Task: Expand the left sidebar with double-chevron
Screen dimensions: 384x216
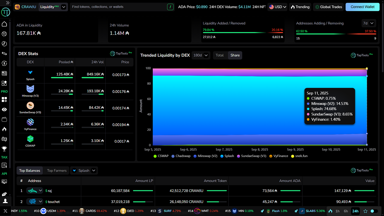Action: coord(7,3)
